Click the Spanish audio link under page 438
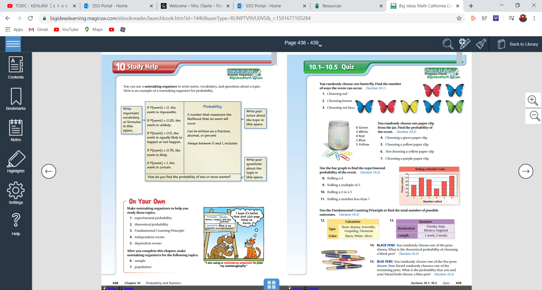This screenshot has height=290, width=542. (128, 288)
